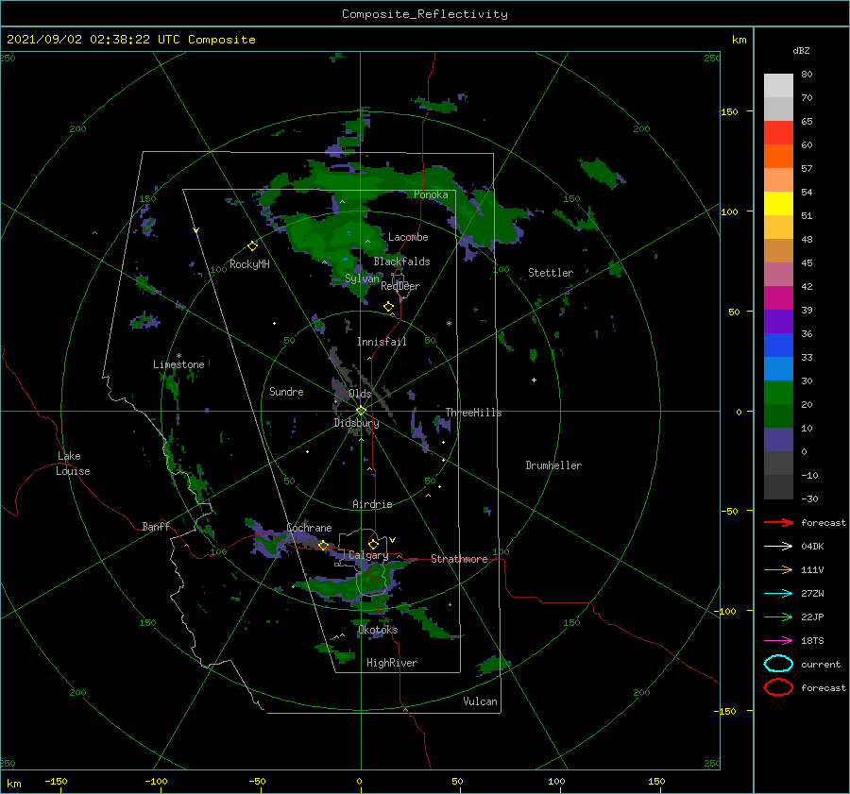The image size is (850, 794).
Task: Click the bright green 30–20 dBZ band
Action: (778, 393)
